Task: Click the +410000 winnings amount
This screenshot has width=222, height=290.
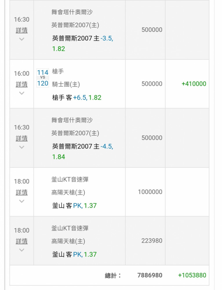Action: point(194,84)
